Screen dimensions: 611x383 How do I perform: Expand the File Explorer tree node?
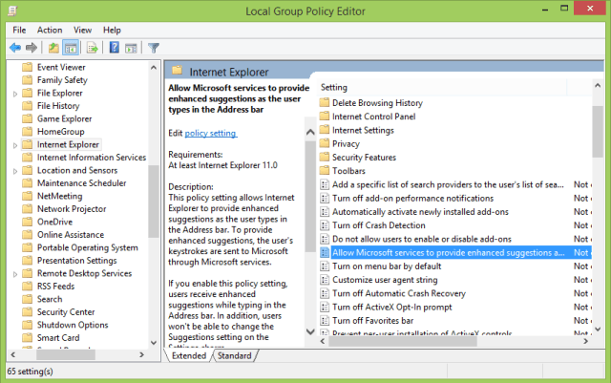15,94
